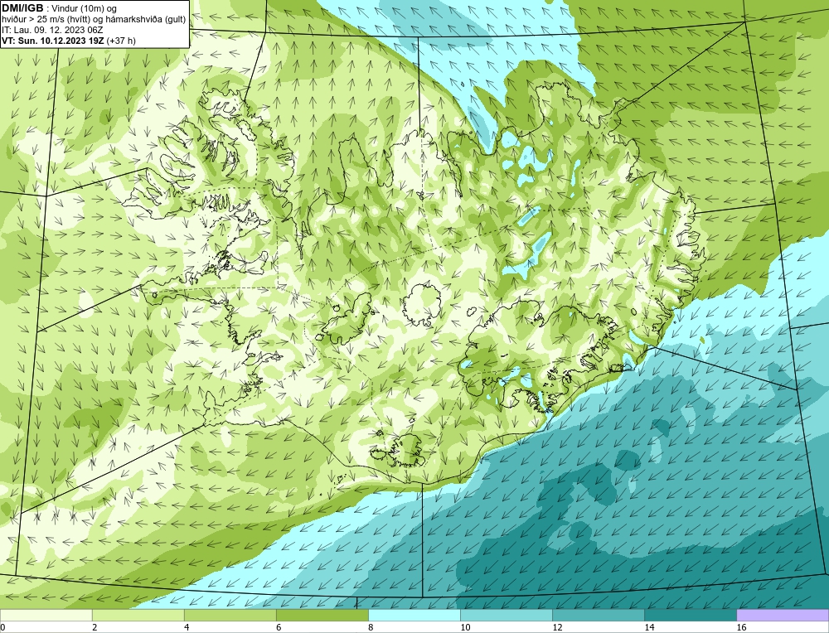Screen dimensions: 829x633
Task: Click the VT: Sun. 10.12.2023 19Z line
Action: click(69, 41)
